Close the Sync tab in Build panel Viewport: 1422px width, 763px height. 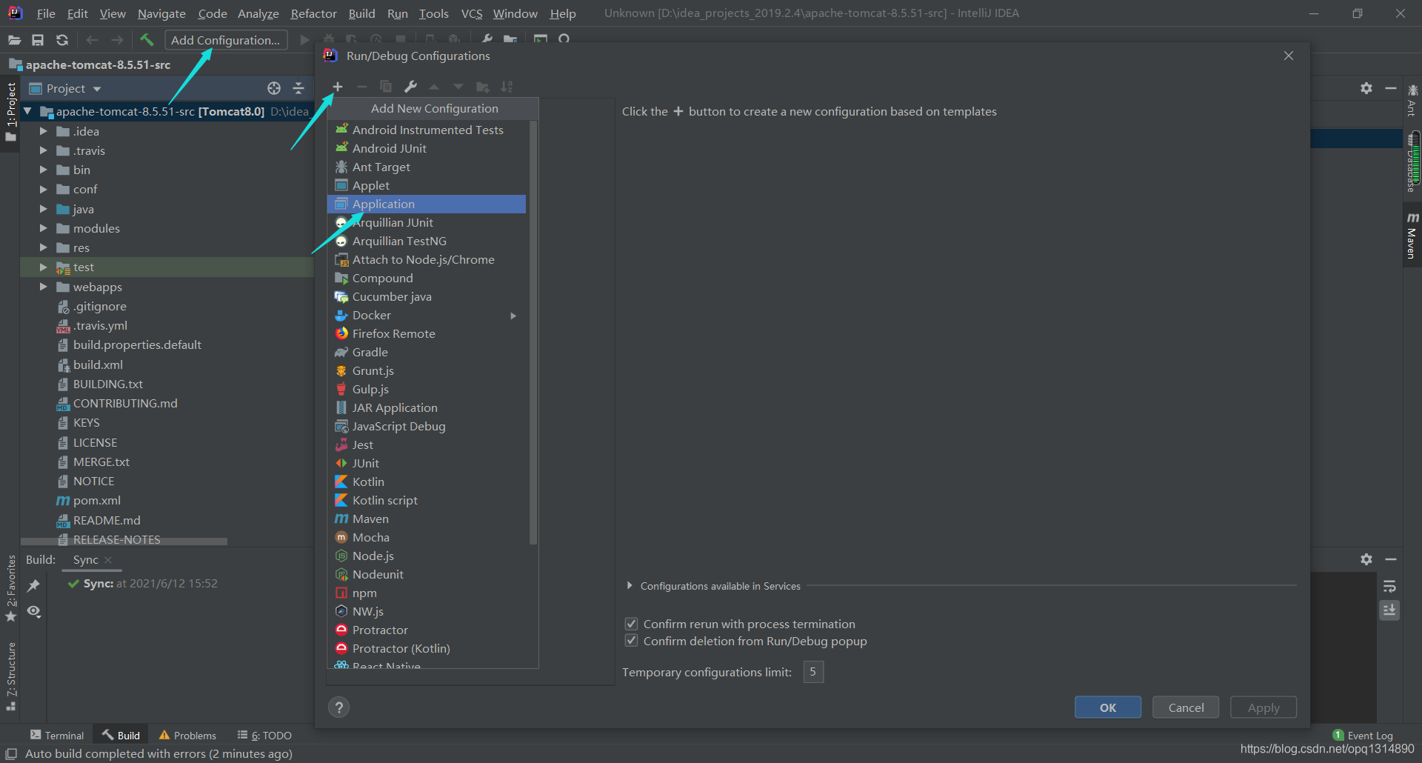[108, 560]
